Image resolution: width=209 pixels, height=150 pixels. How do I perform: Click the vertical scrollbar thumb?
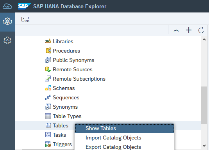[204, 105]
